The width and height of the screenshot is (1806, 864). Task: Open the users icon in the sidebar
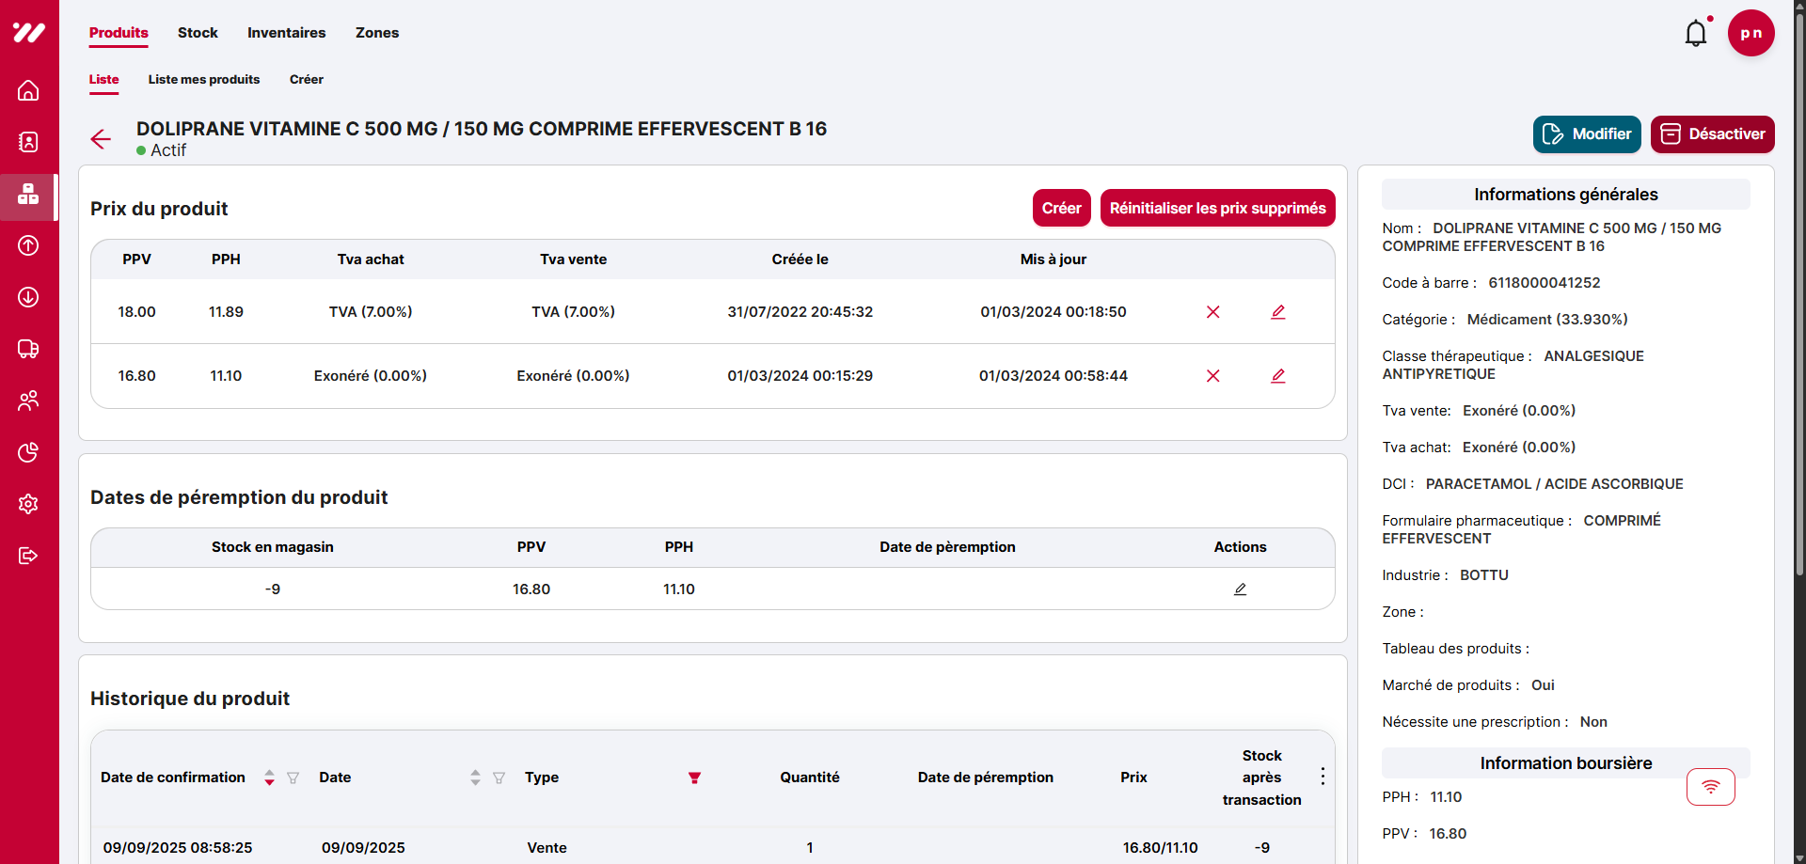[28, 401]
